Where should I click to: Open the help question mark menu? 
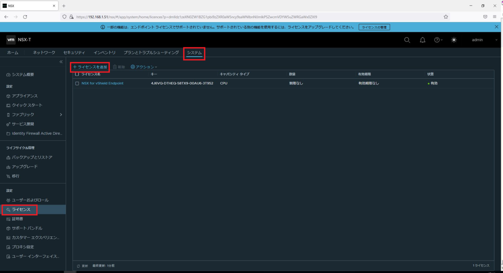pos(438,40)
